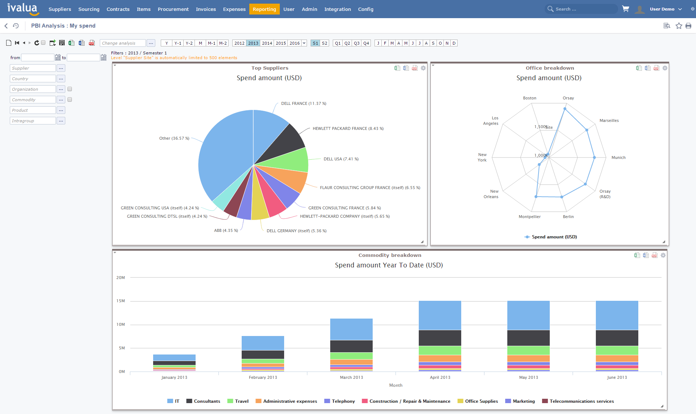
Task: Export Commodity breakdown chart to Word
Action: tap(646, 255)
